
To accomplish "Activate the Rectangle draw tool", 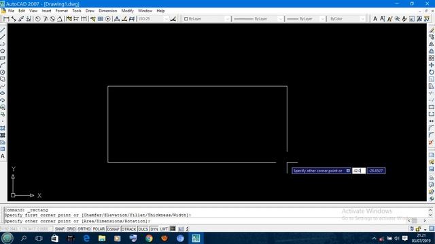I will click(3, 58).
